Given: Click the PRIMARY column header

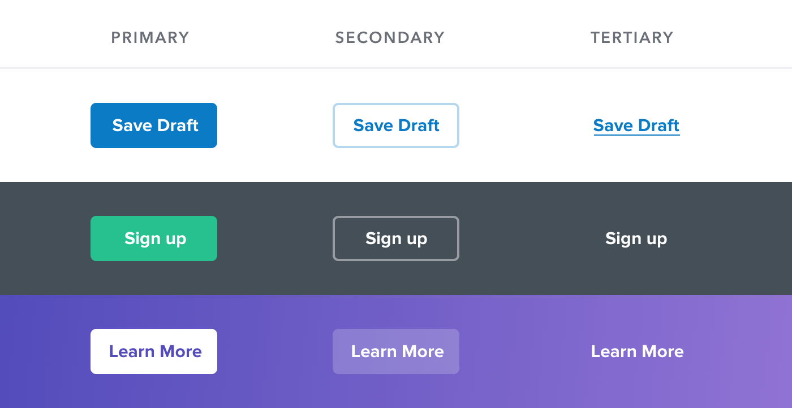Looking at the screenshot, I should (150, 38).
